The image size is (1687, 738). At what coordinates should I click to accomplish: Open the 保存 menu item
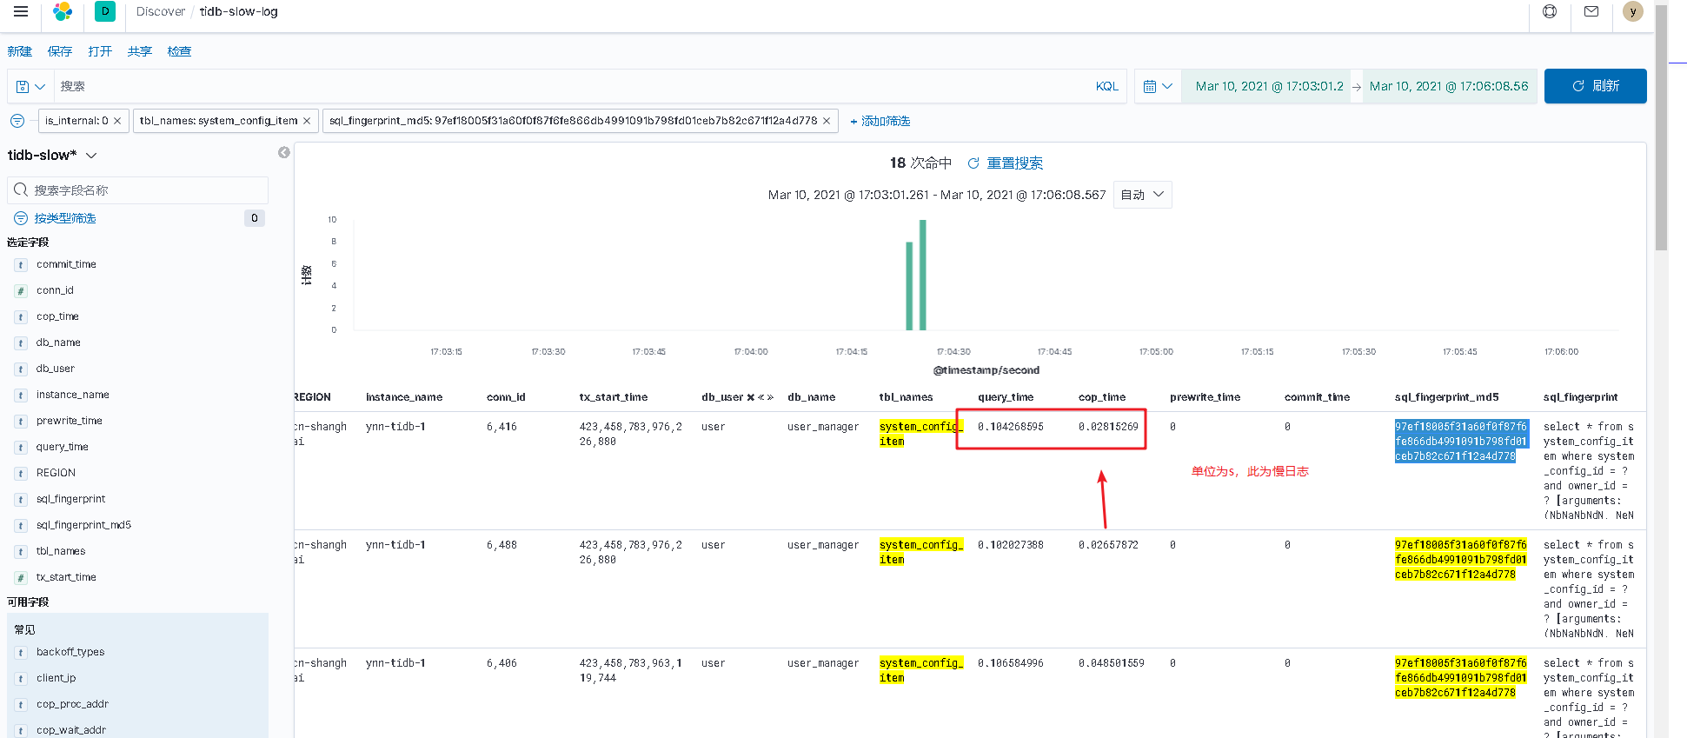coord(60,51)
